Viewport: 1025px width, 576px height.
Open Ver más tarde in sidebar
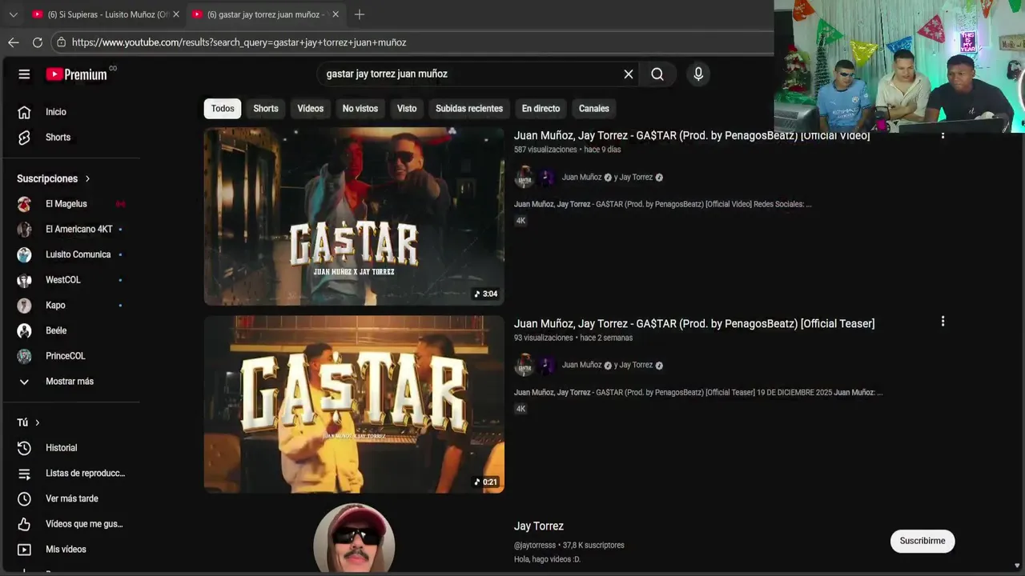(70, 498)
